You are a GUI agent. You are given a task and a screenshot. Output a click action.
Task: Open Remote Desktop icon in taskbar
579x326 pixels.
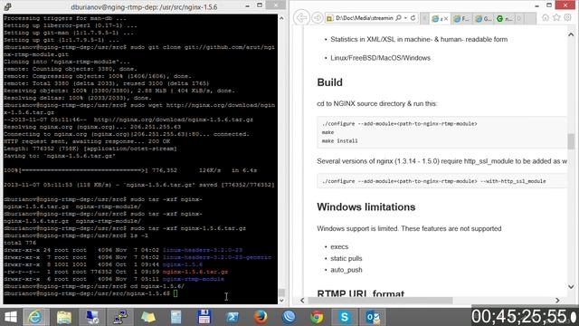point(92,317)
